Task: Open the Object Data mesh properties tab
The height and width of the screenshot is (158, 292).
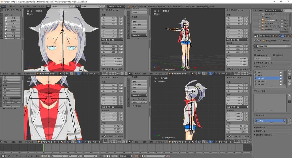Action: pos(282,36)
